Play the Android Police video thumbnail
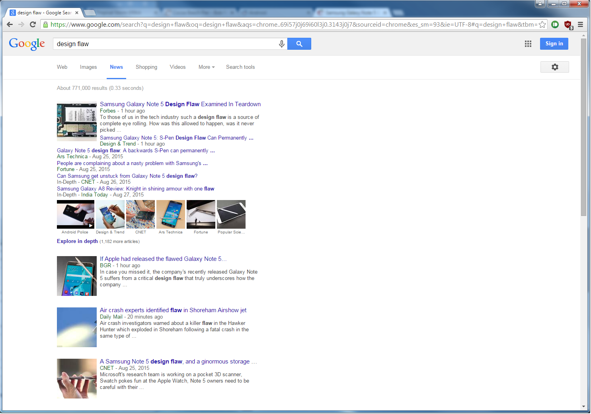Screen dimensions: 591x414 [76, 214]
